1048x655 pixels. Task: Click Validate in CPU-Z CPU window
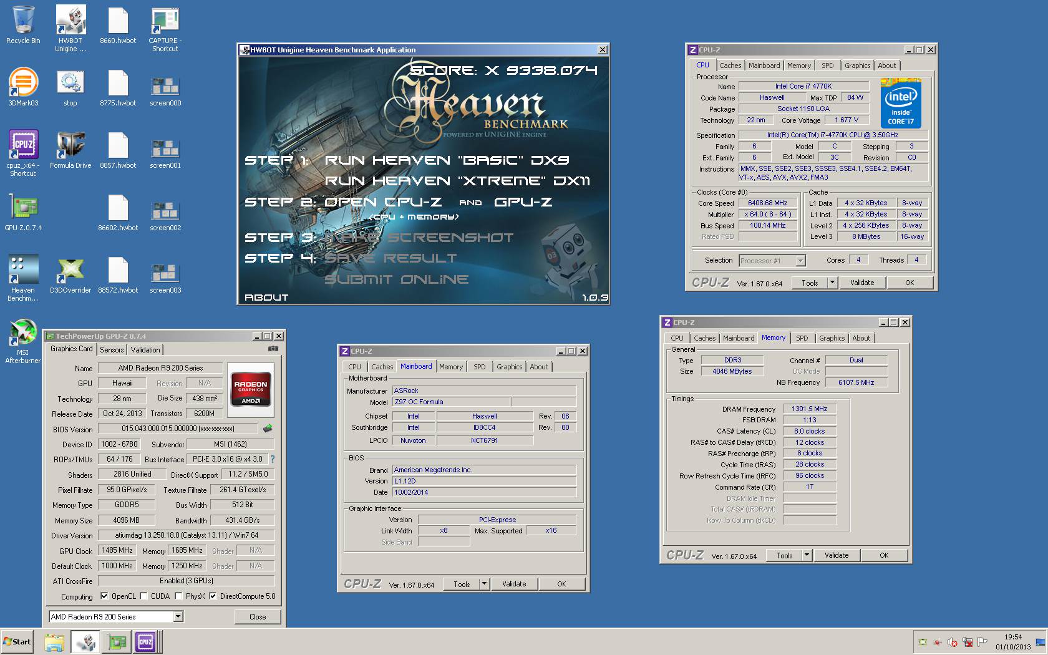862,283
